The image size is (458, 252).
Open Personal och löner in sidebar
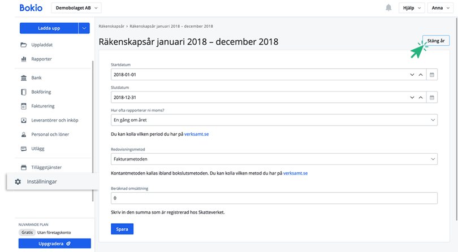[50, 134]
